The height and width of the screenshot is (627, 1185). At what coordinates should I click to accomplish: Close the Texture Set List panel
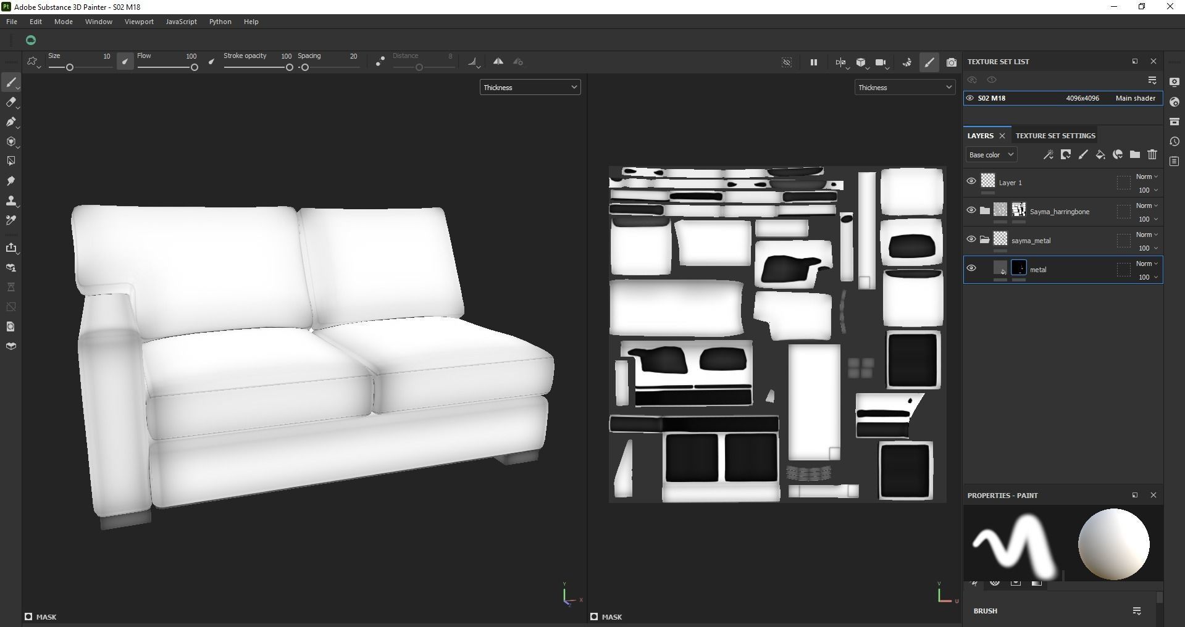coord(1153,62)
